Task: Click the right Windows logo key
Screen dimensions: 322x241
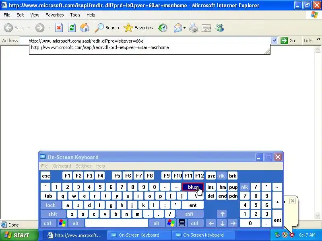Action: click(171, 223)
